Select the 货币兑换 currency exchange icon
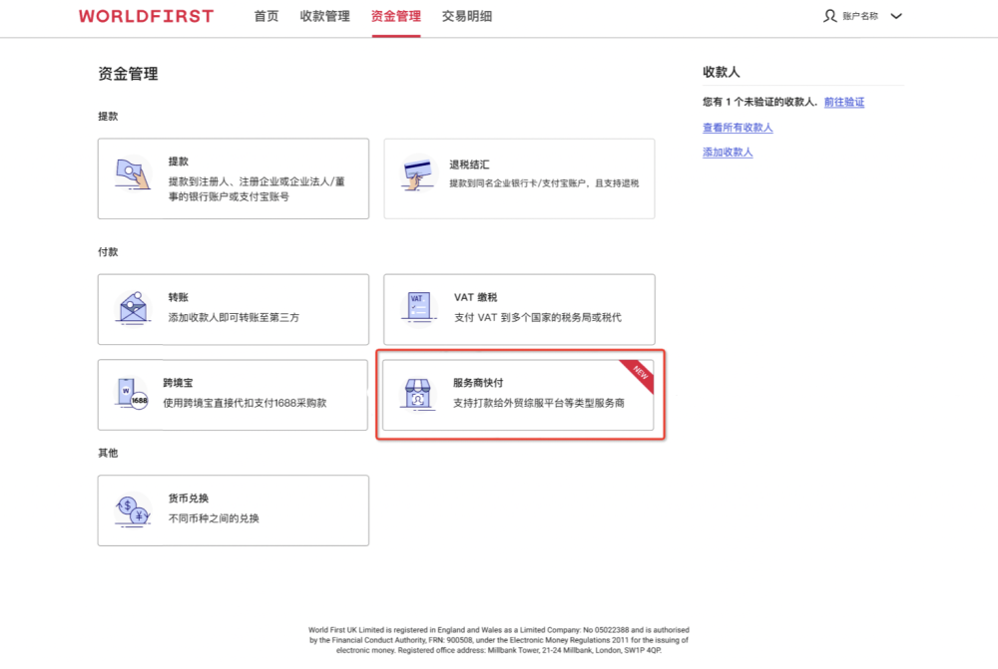 pos(131,510)
